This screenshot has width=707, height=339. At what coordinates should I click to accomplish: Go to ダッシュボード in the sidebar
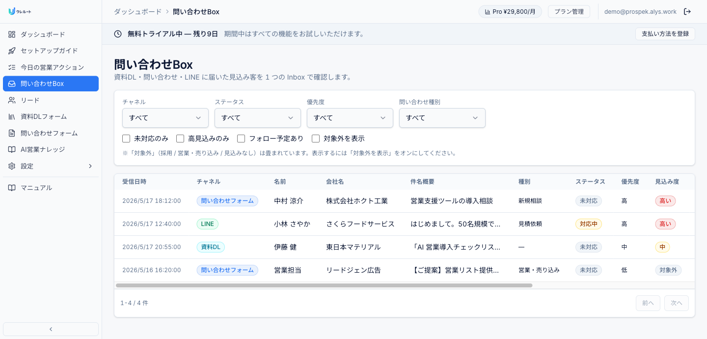pyautogui.click(x=51, y=34)
